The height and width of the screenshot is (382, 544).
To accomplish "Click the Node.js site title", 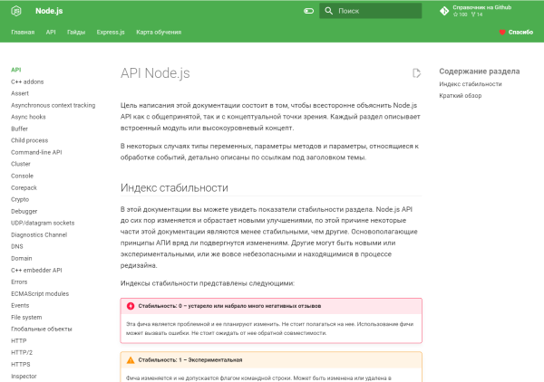I will [49, 11].
